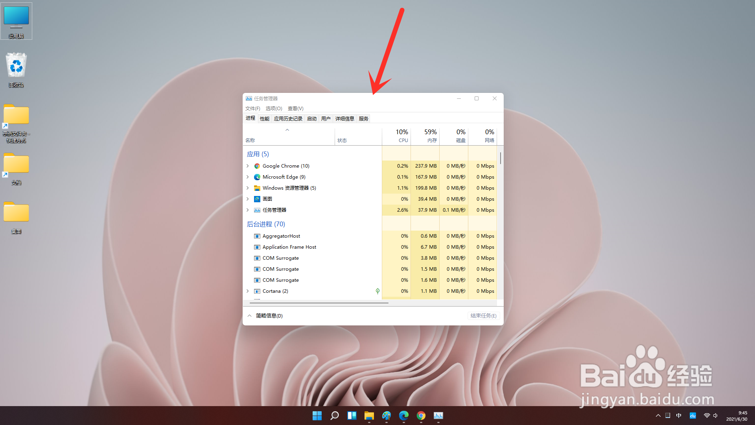755x425 pixels.
Task: Click the Microsoft Edge process icon
Action: (257, 177)
